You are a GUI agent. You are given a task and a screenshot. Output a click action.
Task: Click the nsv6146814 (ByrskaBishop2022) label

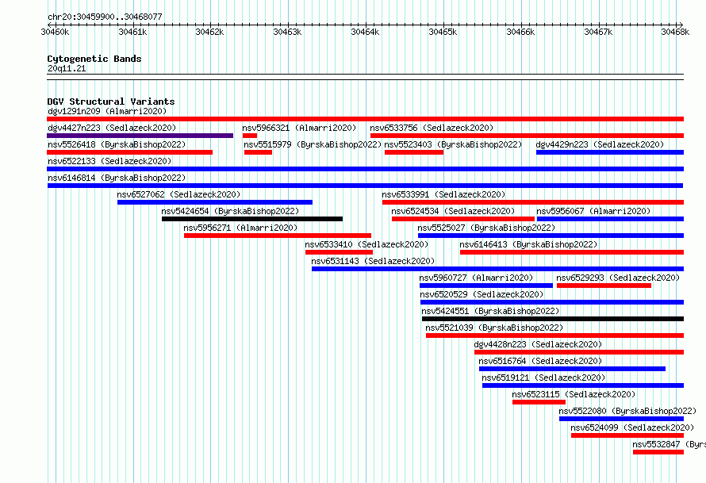[117, 178]
